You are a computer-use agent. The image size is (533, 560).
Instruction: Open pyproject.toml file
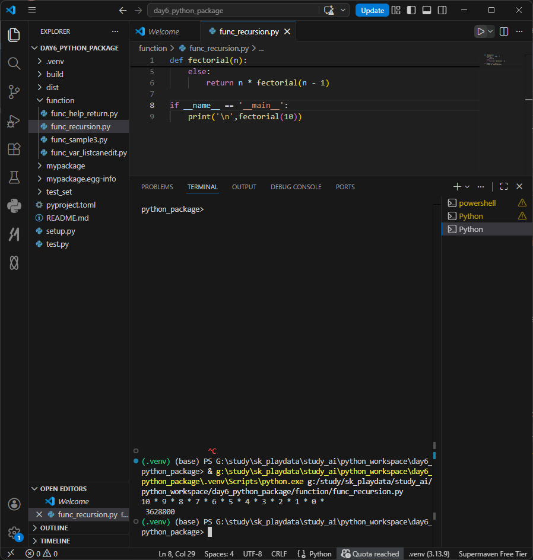[78, 205]
